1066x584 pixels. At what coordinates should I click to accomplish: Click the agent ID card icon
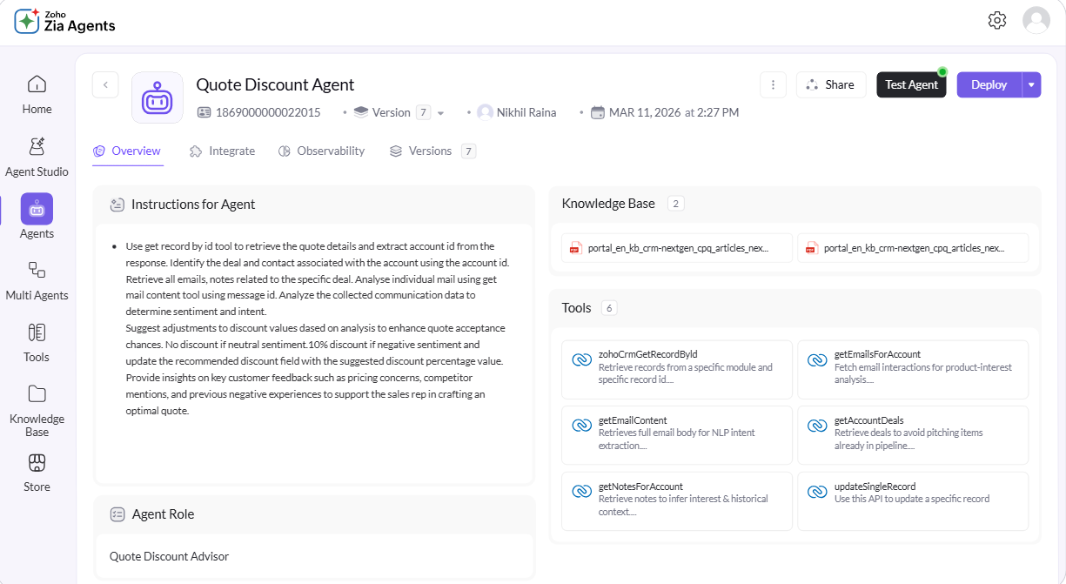pos(204,112)
